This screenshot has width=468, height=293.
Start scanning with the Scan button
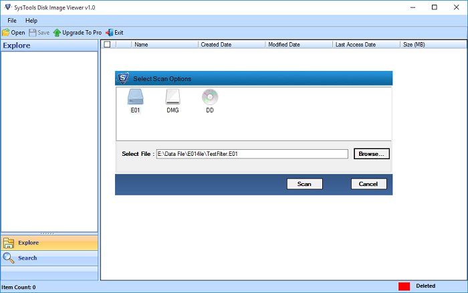(304, 184)
